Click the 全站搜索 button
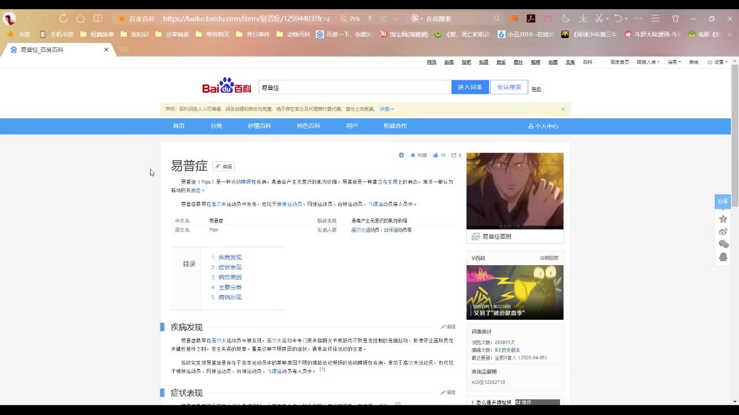 point(509,87)
